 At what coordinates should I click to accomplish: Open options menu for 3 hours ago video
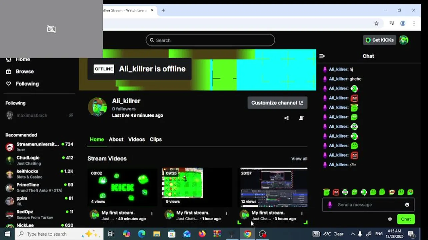click(302, 213)
